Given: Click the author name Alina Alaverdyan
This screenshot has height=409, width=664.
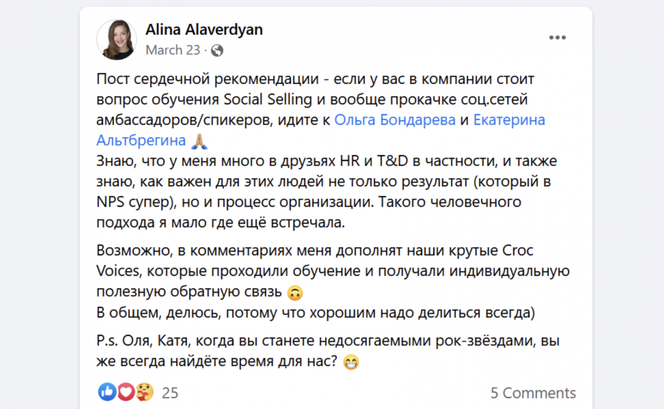Looking at the screenshot, I should [x=204, y=30].
